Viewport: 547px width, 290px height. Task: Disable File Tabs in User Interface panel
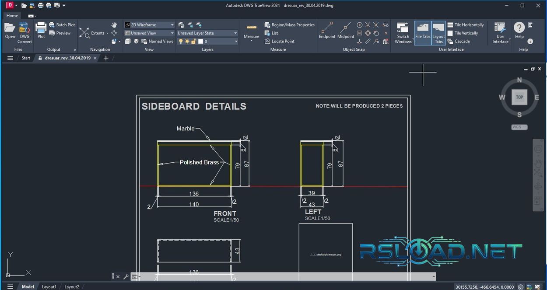[x=422, y=31]
